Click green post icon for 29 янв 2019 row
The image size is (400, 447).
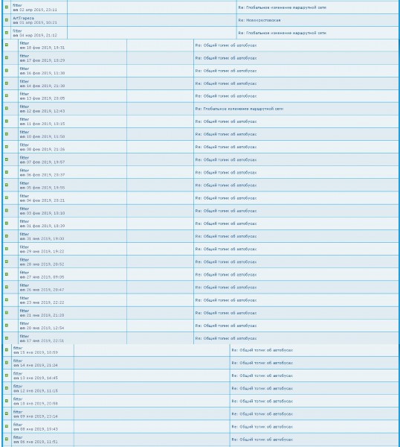7,249
